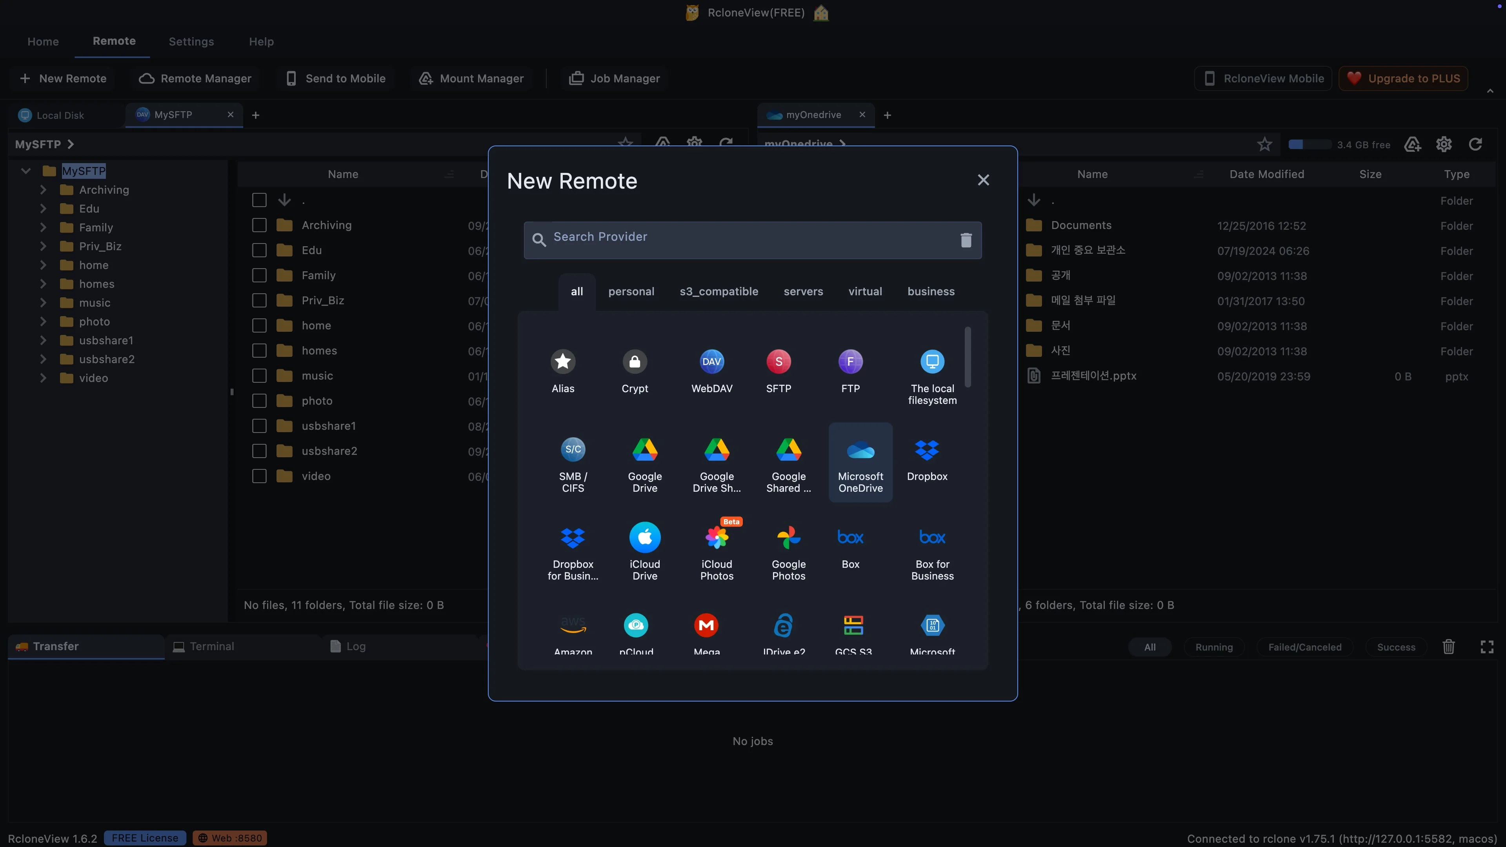Open settings gear in myOnedrive pane
Screen dimensions: 1506x847
coord(1443,144)
